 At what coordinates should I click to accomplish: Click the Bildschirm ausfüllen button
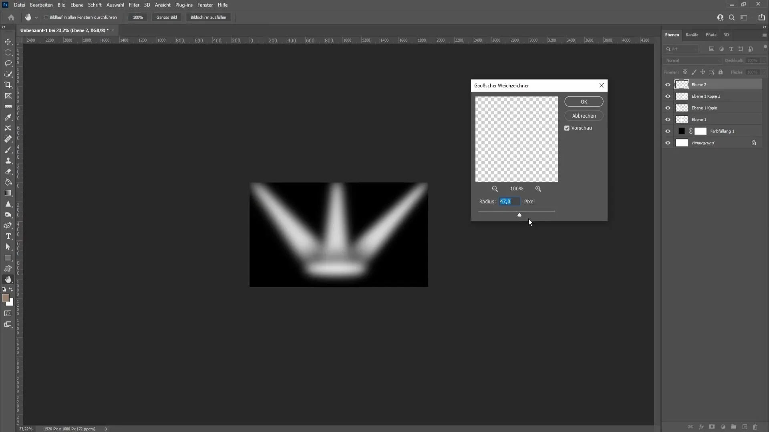coord(208,17)
